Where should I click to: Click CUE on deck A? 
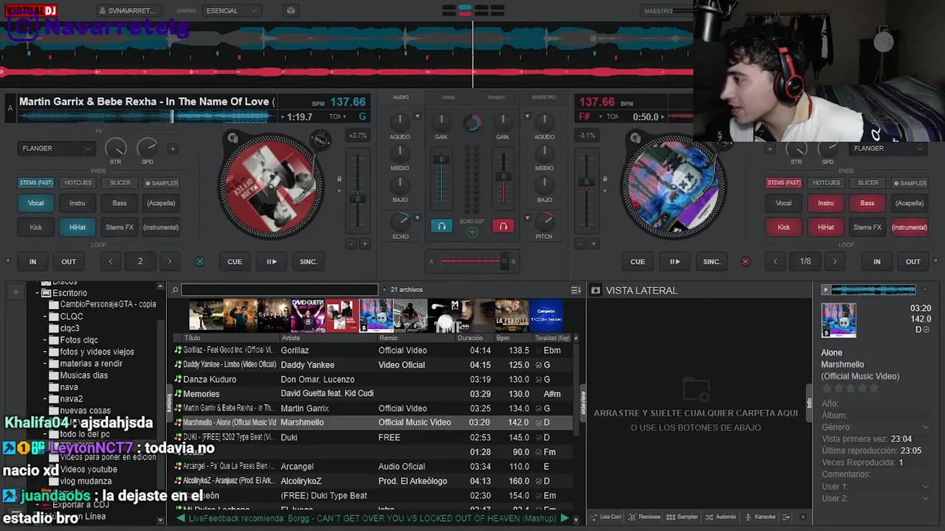[235, 262]
